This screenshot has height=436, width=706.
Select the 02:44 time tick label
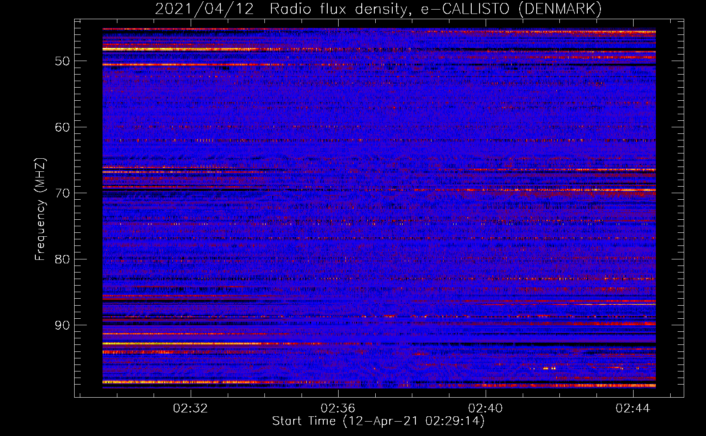(x=633, y=409)
